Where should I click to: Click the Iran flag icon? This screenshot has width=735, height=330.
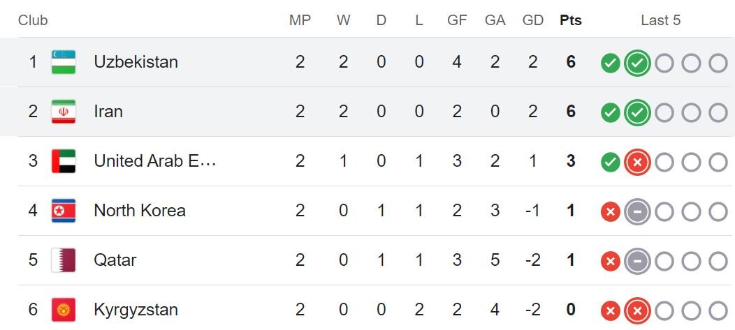pos(64,112)
